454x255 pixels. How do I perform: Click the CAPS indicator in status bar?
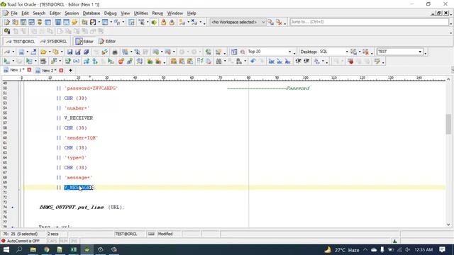click(x=52, y=241)
